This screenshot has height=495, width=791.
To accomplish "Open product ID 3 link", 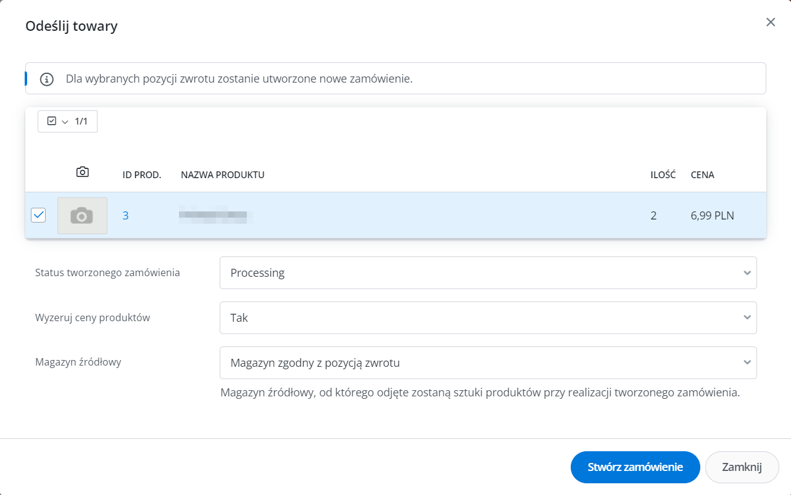I will pyautogui.click(x=126, y=216).
